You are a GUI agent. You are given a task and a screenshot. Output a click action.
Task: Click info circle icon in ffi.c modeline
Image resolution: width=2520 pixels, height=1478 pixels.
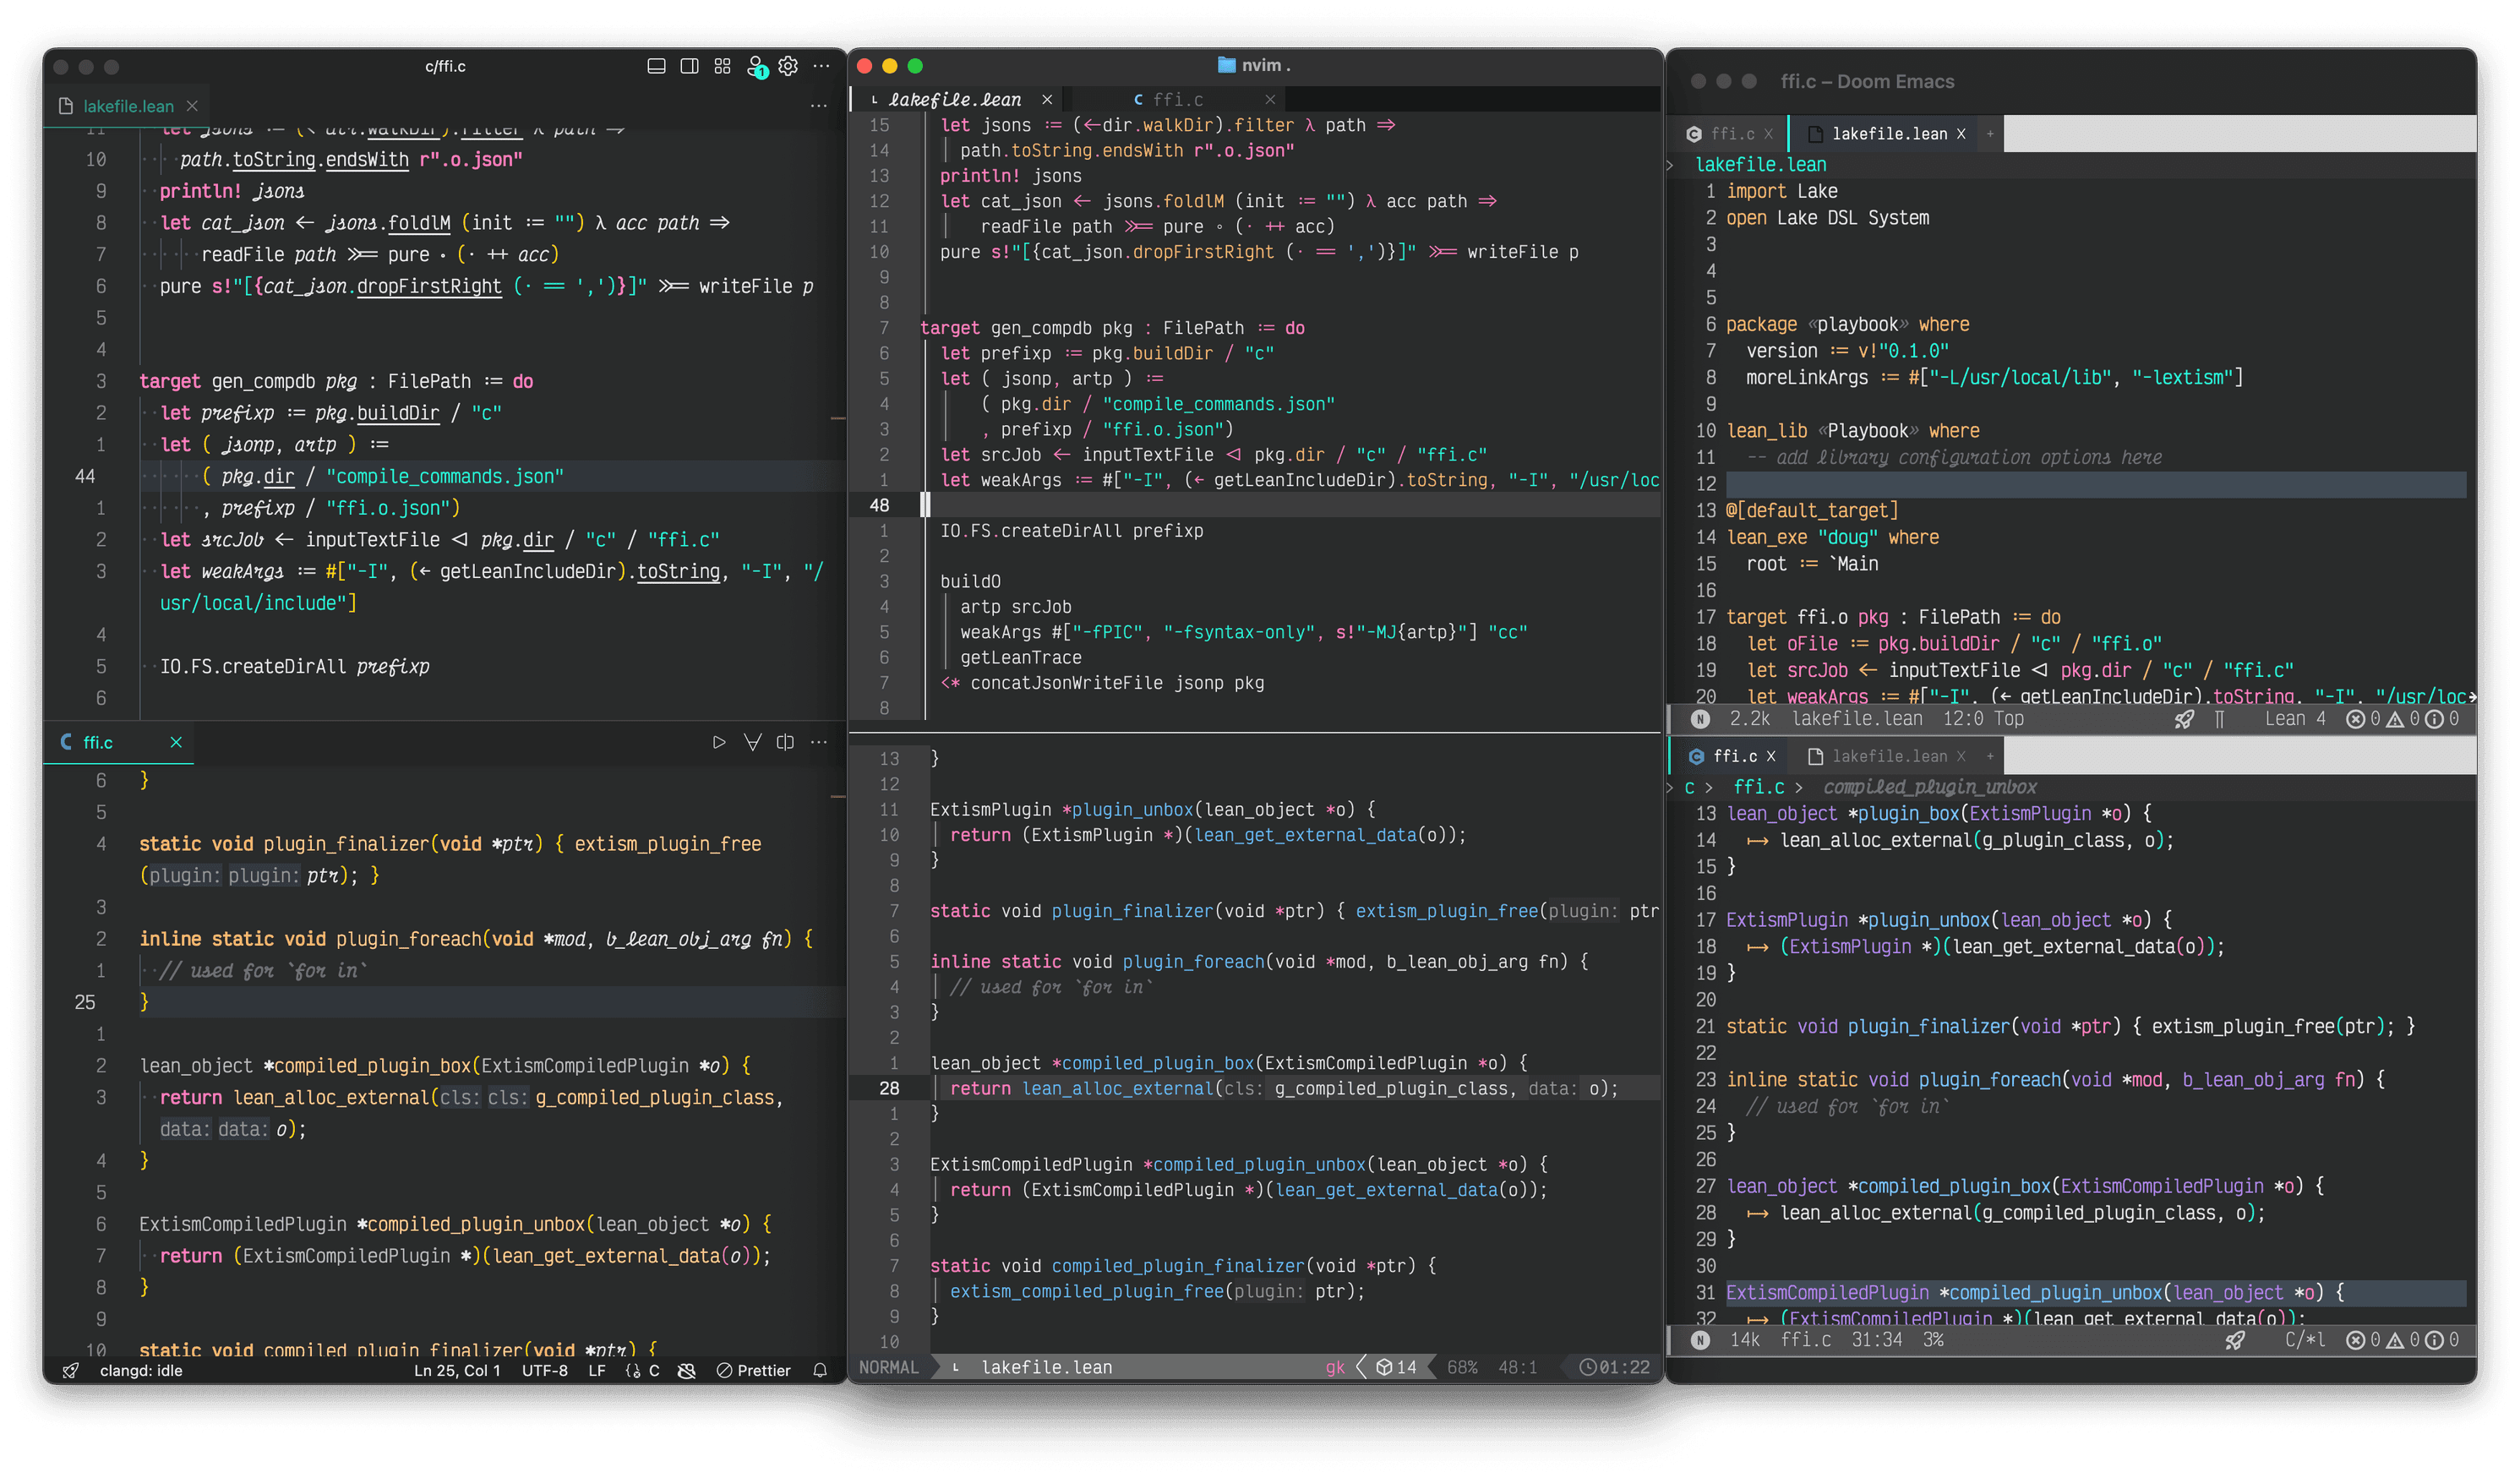pyautogui.click(x=2435, y=1339)
